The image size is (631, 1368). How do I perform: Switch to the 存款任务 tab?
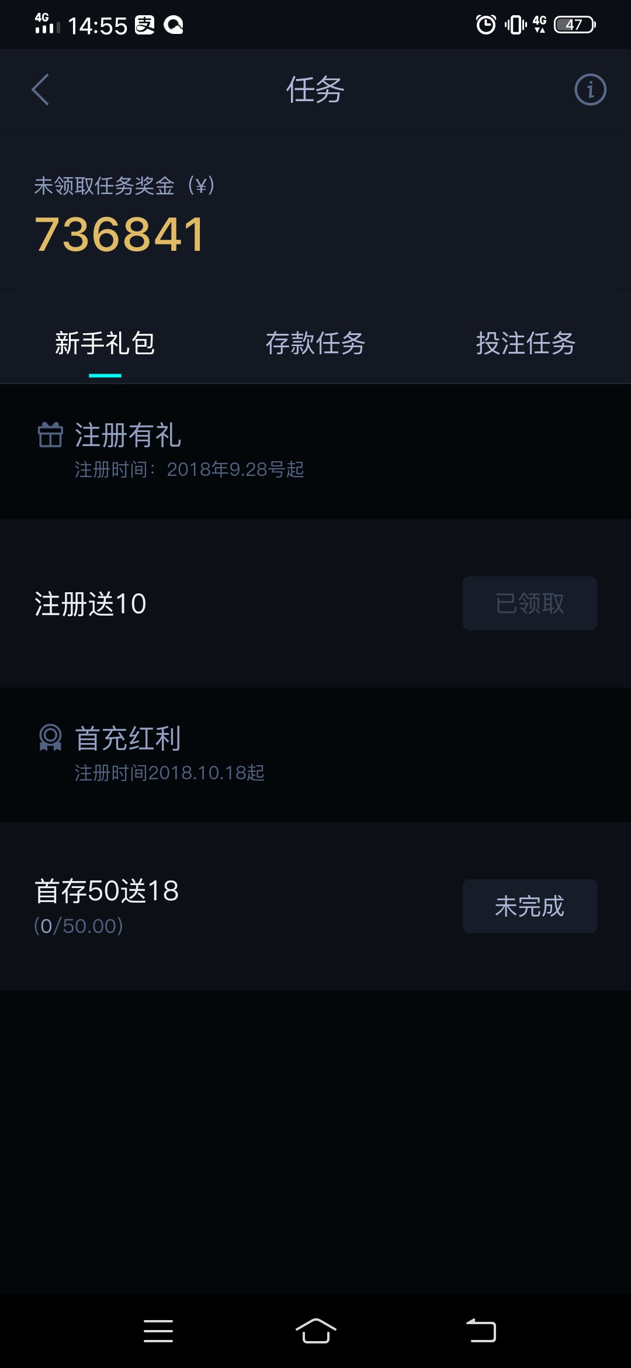[315, 344]
